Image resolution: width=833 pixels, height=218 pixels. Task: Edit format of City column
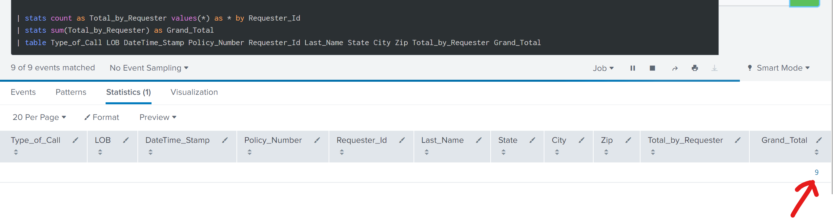(581, 140)
